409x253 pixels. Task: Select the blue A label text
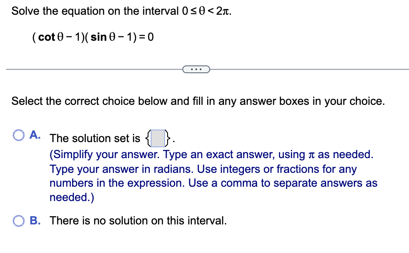34,135
